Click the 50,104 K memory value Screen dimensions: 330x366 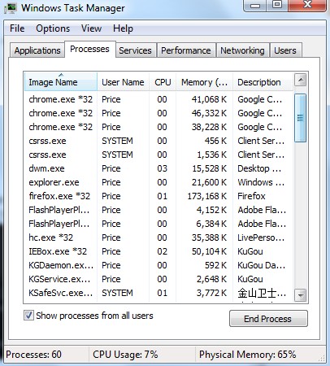click(x=209, y=251)
